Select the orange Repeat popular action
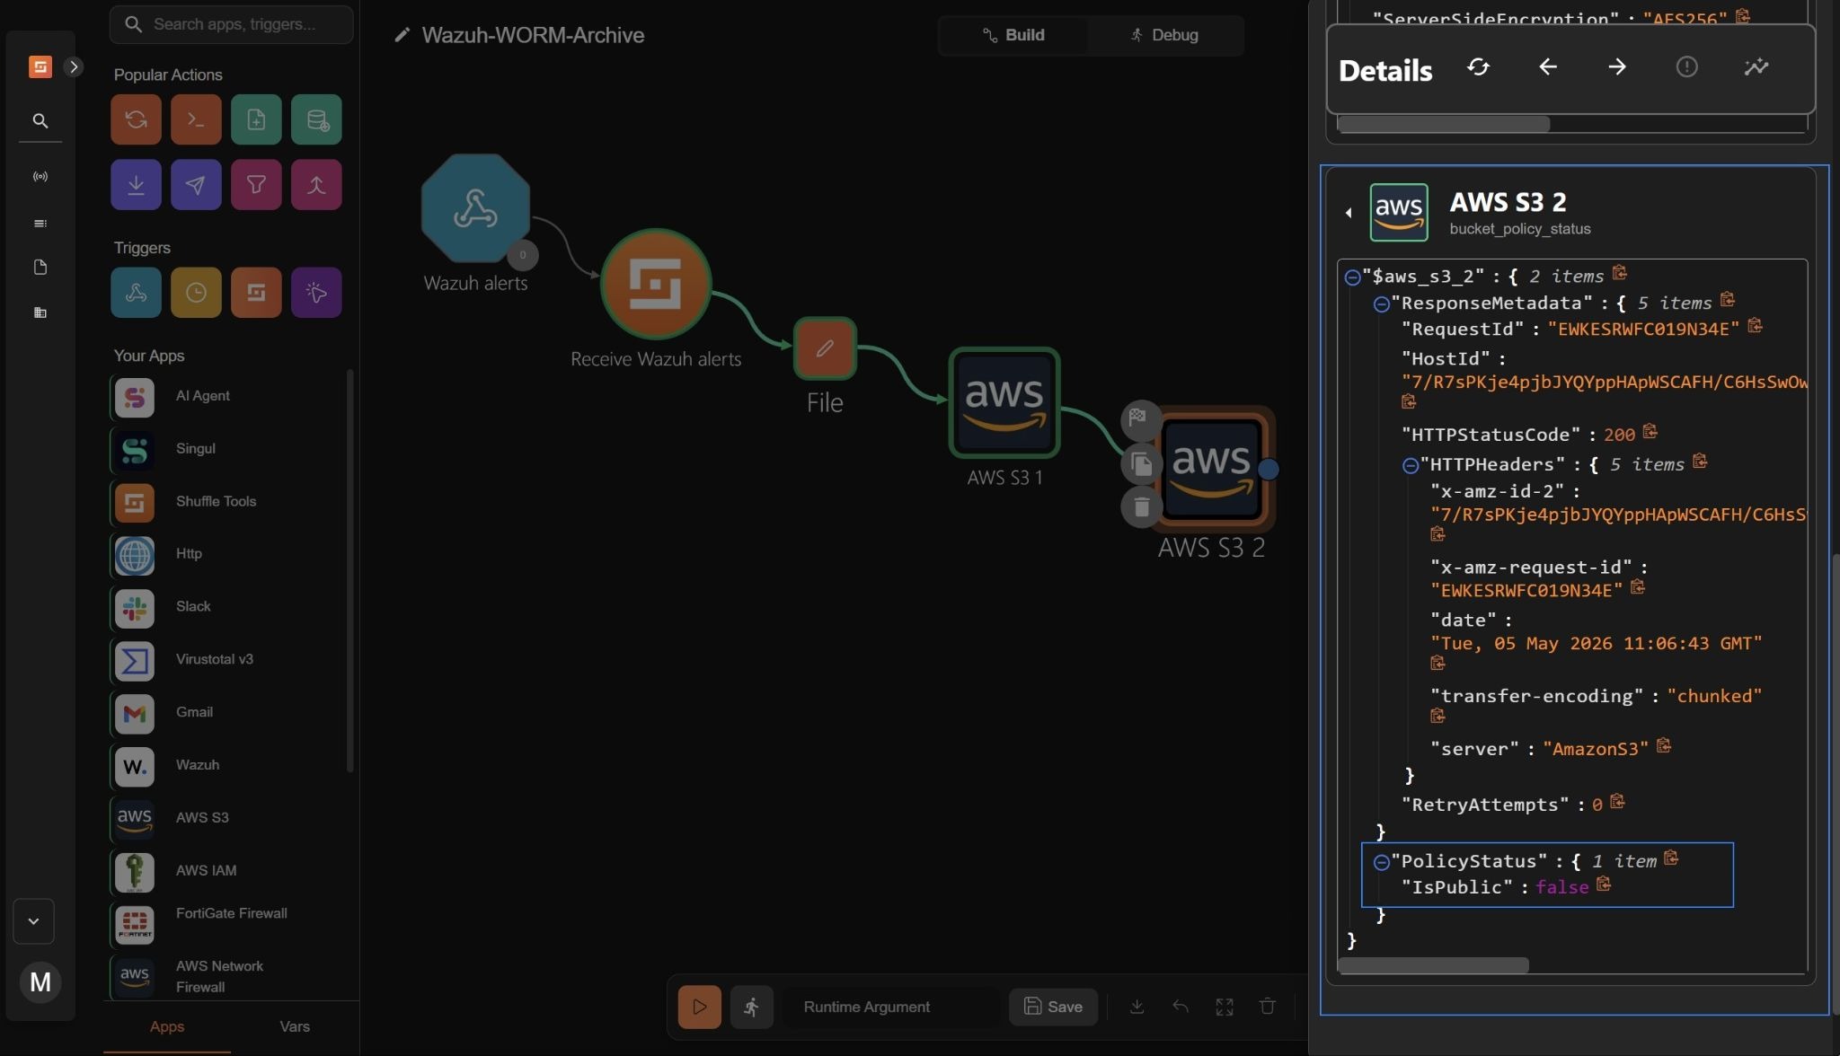 click(x=136, y=119)
